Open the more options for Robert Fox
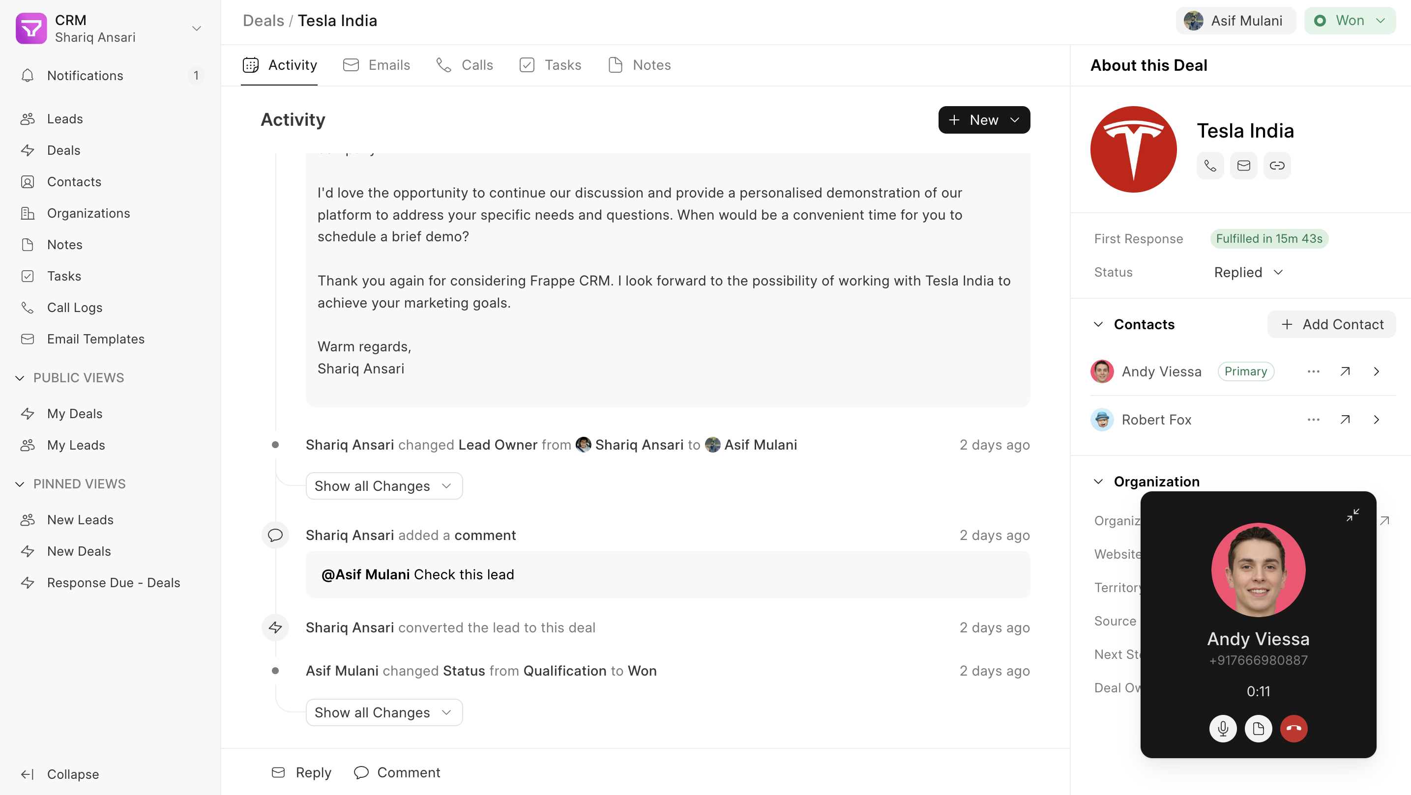Viewport: 1411px width, 795px height. [1313, 420]
